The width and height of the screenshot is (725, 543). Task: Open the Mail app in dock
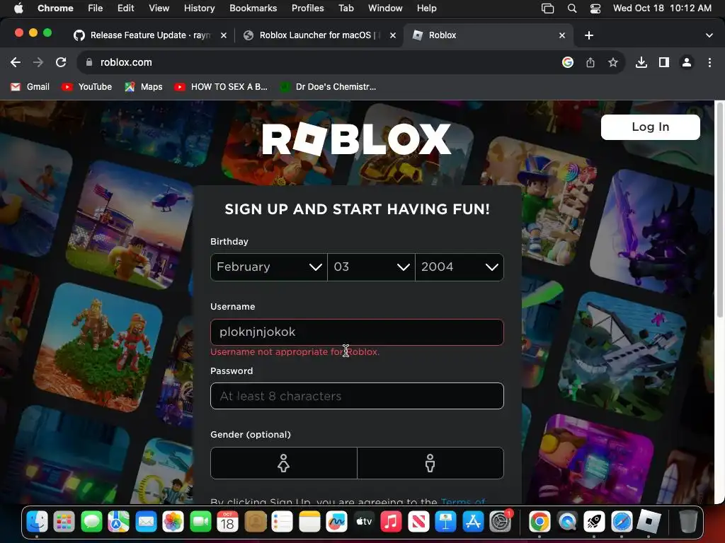tap(146, 522)
